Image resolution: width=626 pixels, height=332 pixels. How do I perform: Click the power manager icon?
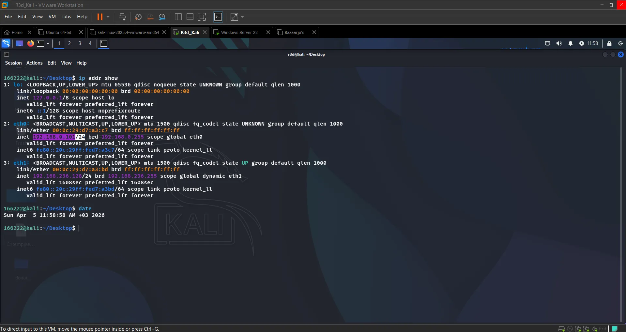coord(582,43)
